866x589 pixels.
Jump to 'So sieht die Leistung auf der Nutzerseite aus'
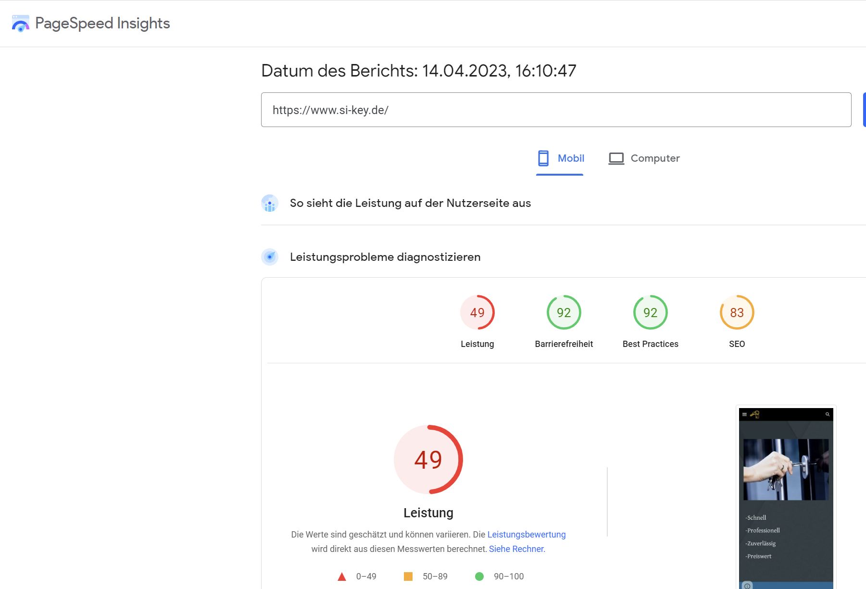[x=410, y=203]
